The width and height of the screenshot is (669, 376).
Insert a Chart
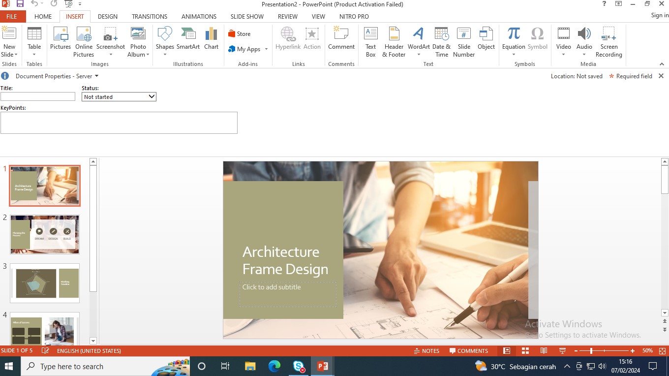pyautogui.click(x=211, y=39)
